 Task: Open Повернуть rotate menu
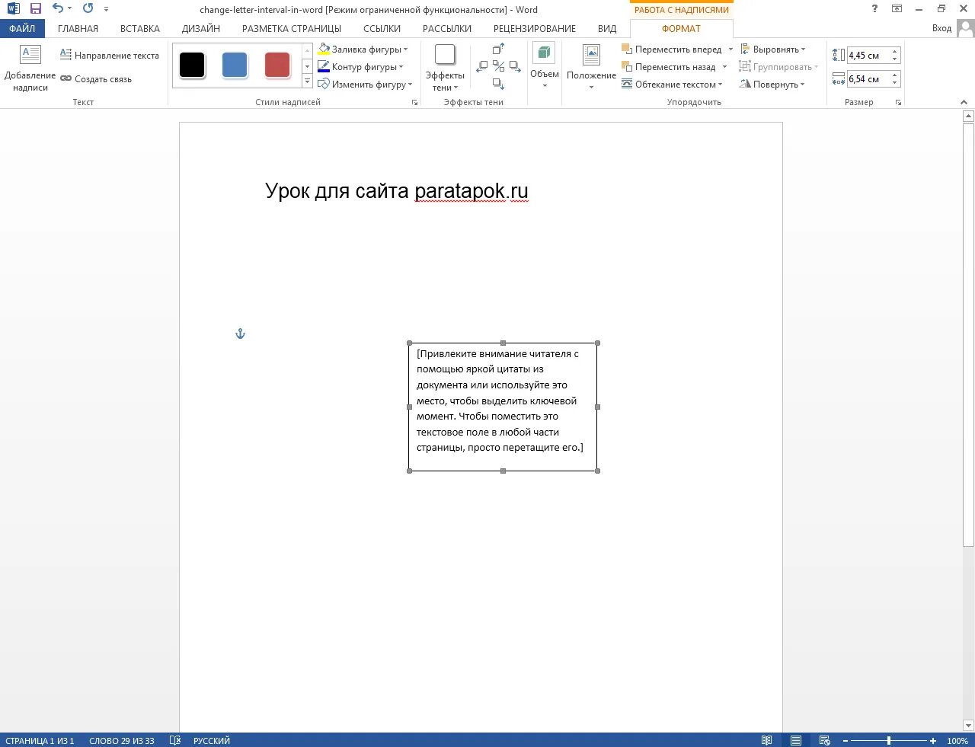(x=772, y=84)
